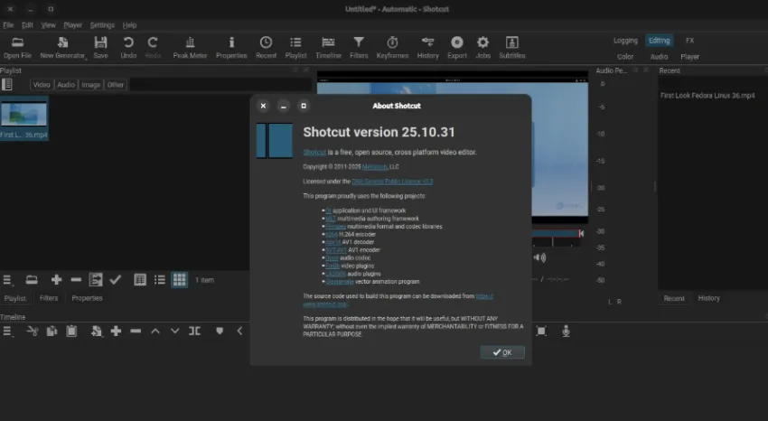Click the Open File toolbar icon
The height and width of the screenshot is (421, 768).
click(x=18, y=48)
